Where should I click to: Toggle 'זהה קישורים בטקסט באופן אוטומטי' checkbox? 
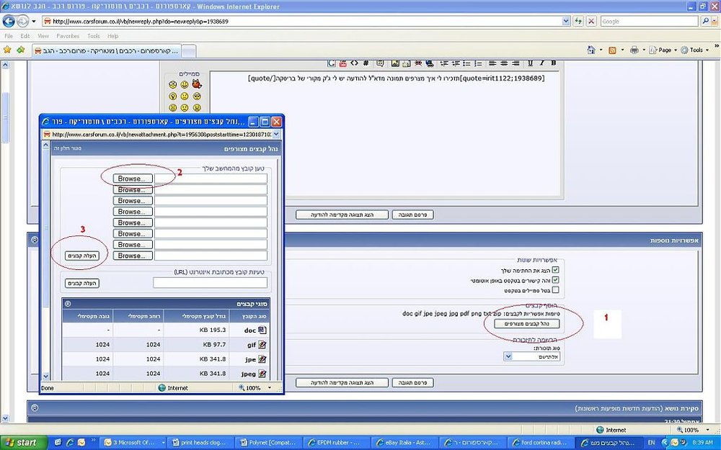(x=555, y=279)
